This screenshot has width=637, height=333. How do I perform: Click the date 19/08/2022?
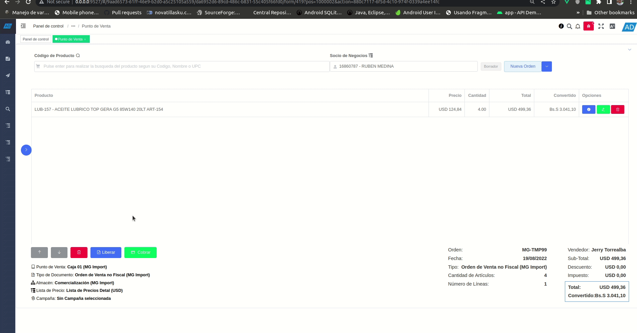pyautogui.click(x=535, y=258)
